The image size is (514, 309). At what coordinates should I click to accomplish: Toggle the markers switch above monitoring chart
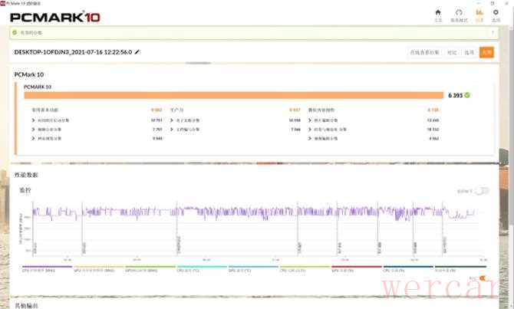tap(482, 191)
